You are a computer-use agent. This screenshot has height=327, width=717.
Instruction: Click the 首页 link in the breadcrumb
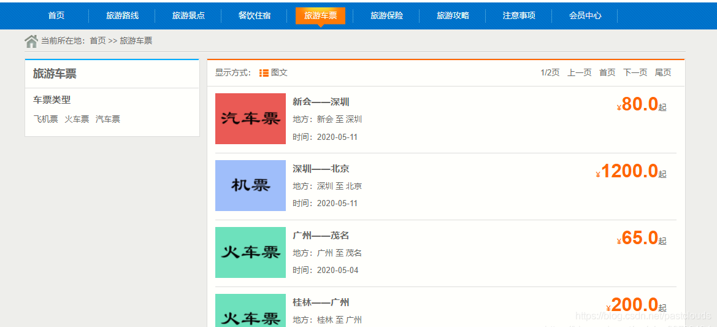pos(98,41)
